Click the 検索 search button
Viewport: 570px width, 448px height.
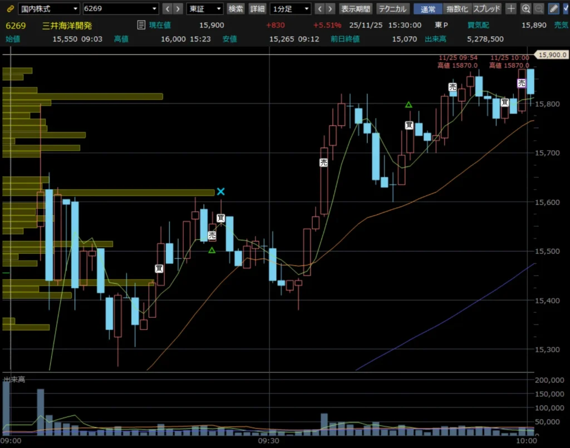pyautogui.click(x=236, y=9)
